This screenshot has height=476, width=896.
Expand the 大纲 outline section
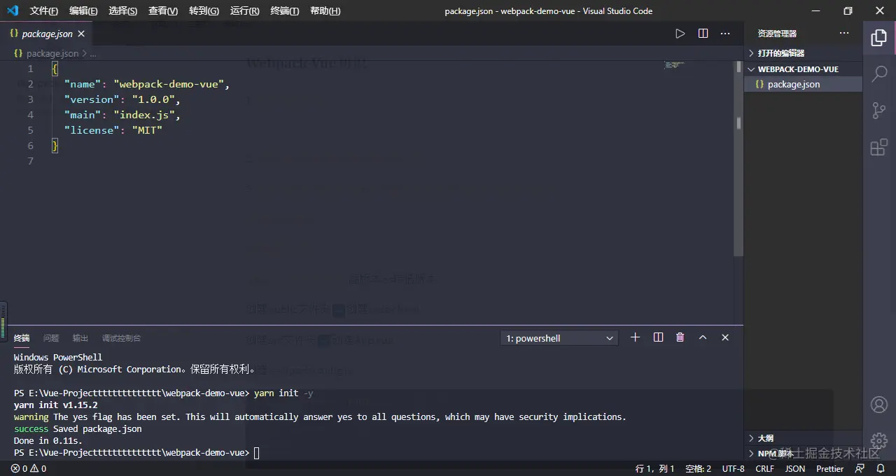coord(765,437)
